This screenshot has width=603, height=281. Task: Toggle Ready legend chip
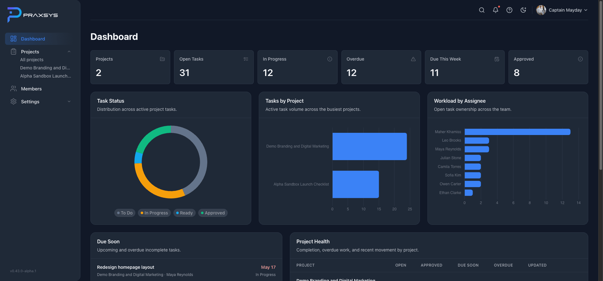184,213
